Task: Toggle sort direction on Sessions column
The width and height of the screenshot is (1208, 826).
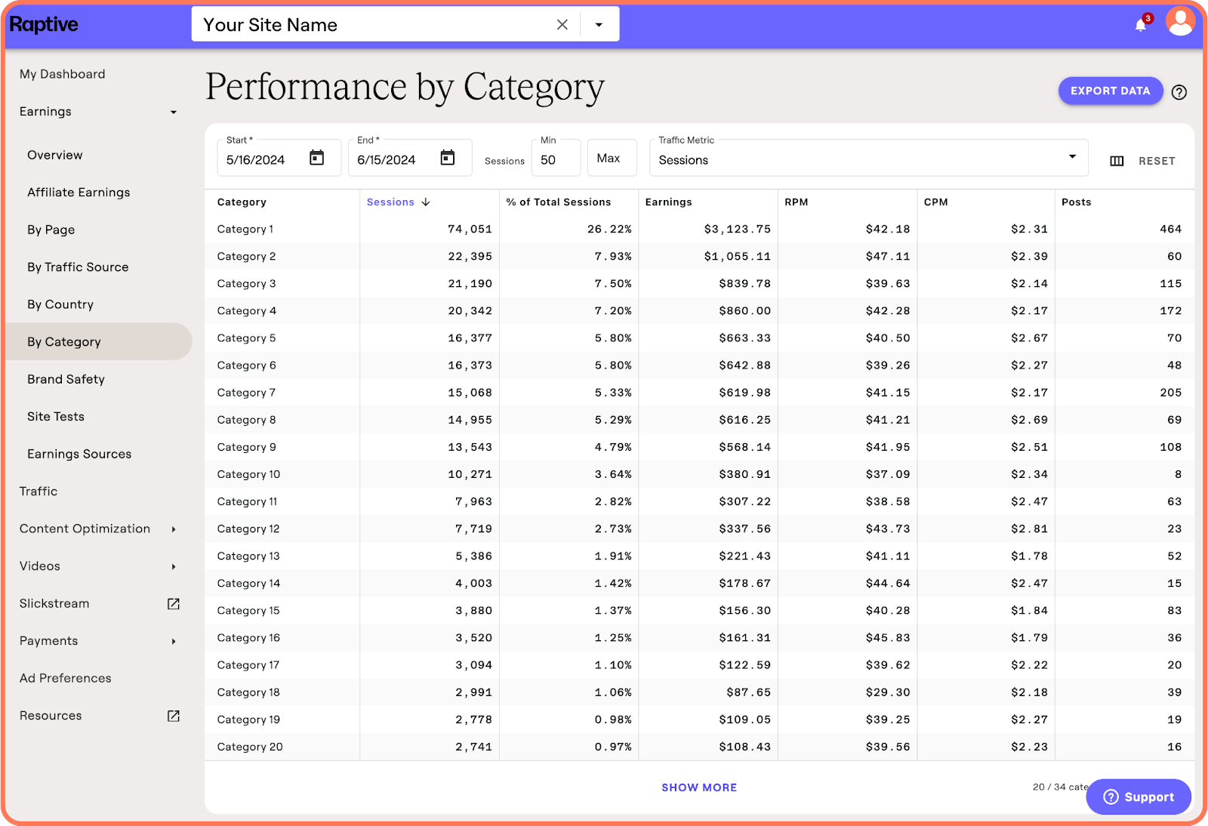Action: coord(426,202)
